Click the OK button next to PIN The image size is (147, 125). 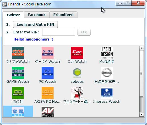[84, 32]
